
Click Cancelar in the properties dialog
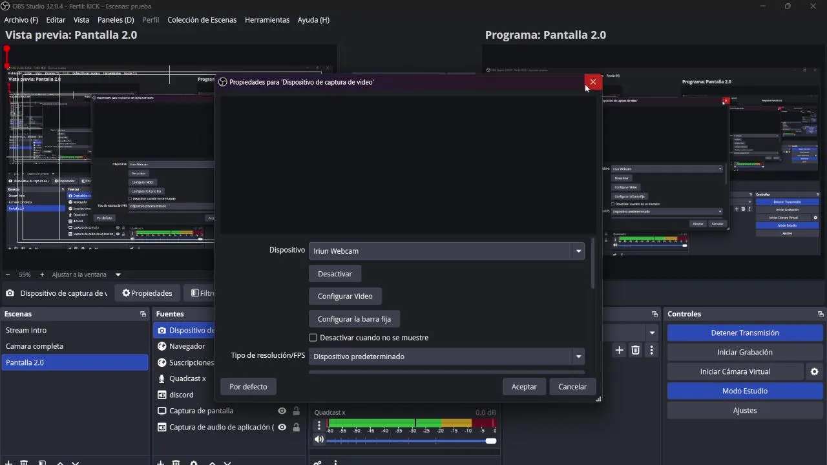pyautogui.click(x=572, y=387)
